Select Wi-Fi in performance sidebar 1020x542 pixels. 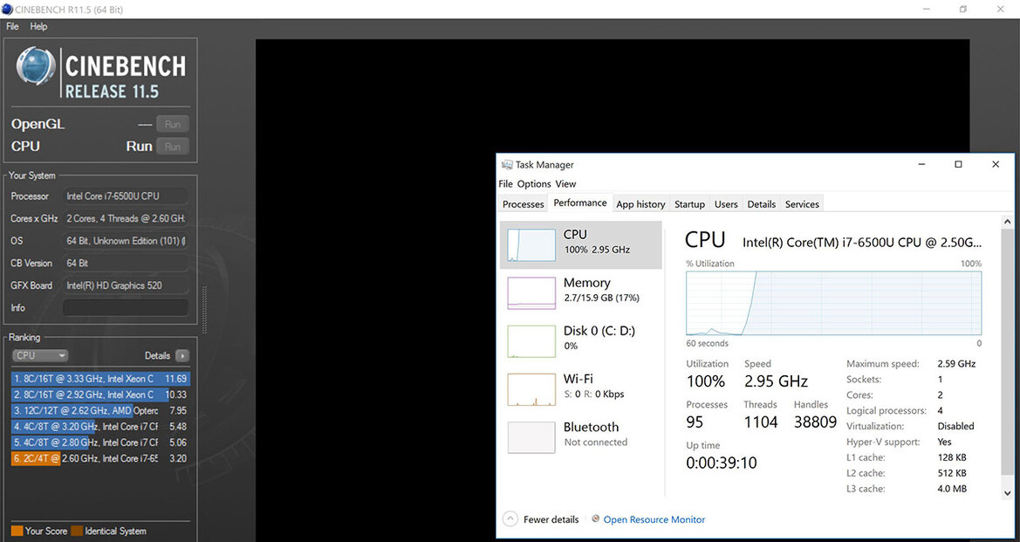coord(580,389)
